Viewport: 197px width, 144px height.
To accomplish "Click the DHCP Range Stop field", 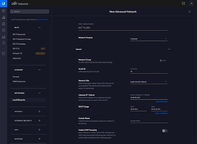I will pos(159,109).
